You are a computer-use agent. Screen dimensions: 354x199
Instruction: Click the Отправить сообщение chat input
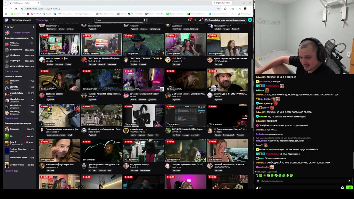304,181
